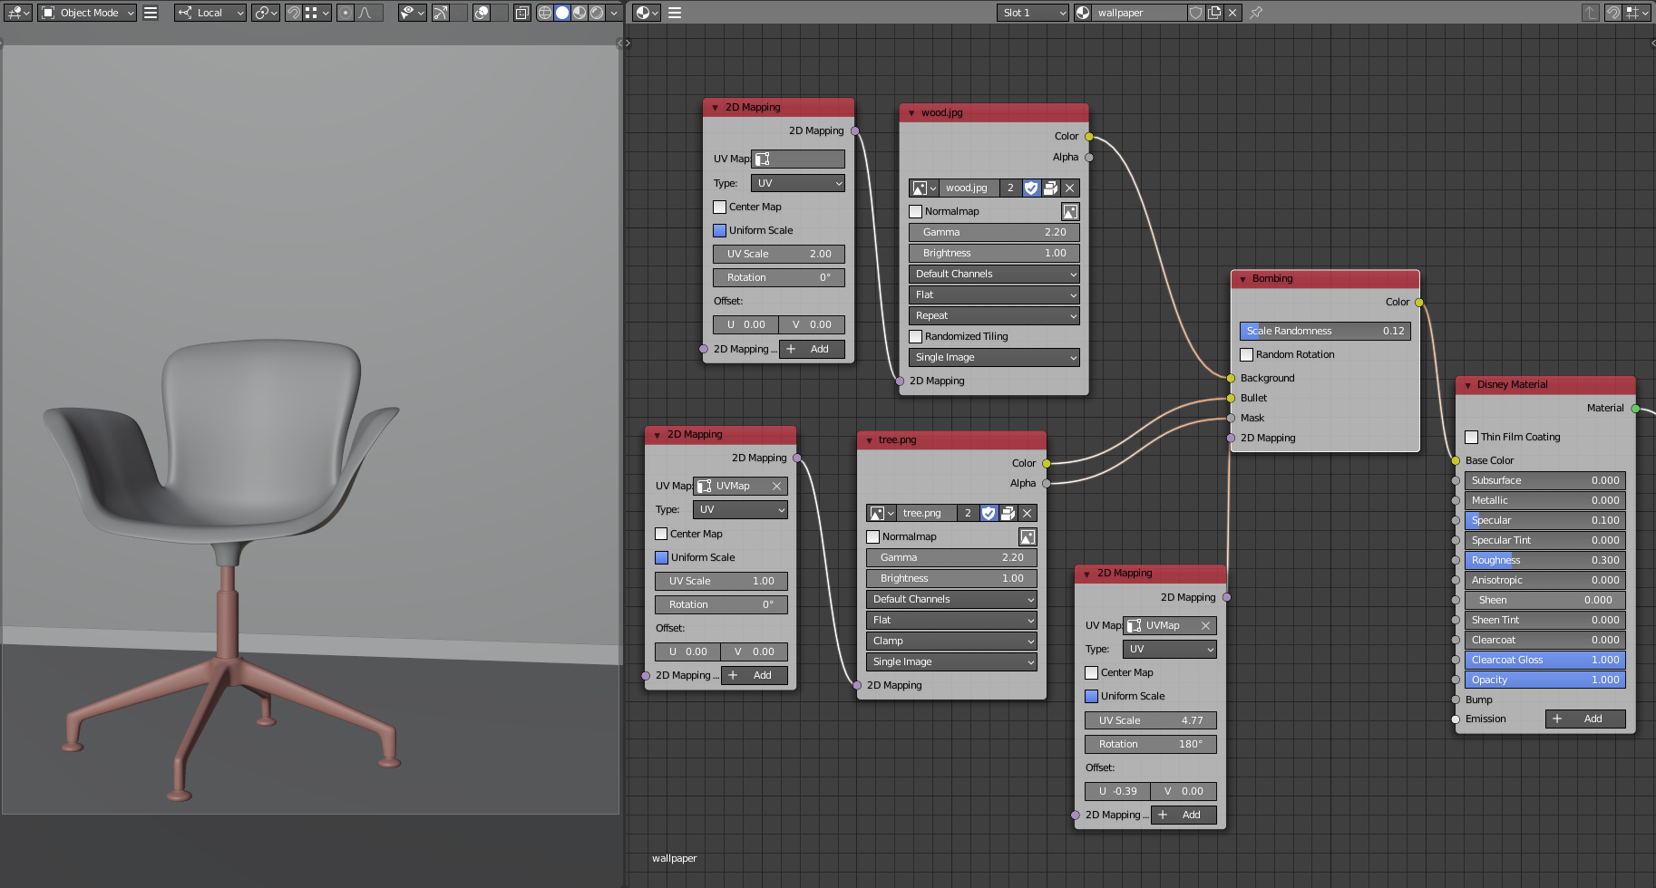
Task: Enable Randomized Tiling on wood.jpg node
Action: click(916, 336)
